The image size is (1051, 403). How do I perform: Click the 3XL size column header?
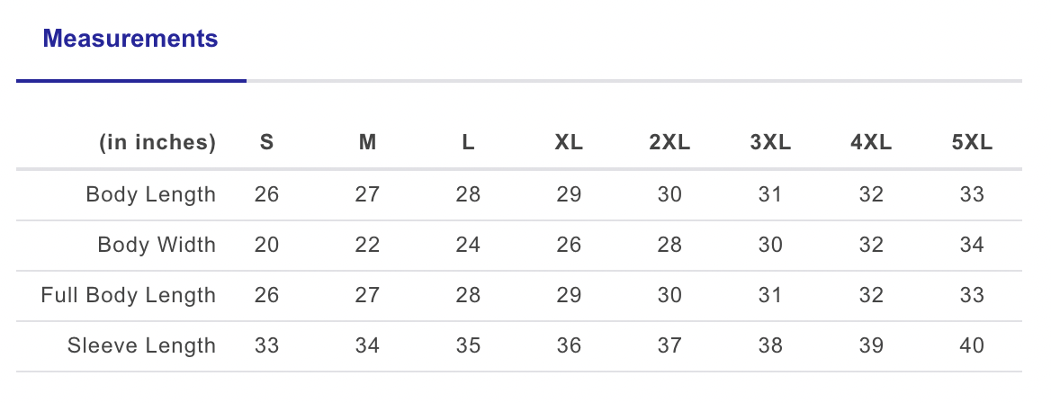[770, 143]
